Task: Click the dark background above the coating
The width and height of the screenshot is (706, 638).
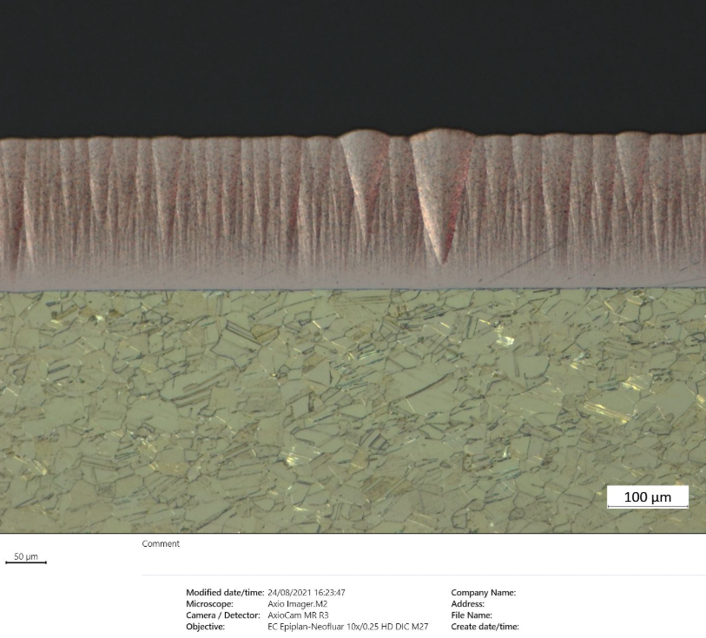Action: pos(347,61)
